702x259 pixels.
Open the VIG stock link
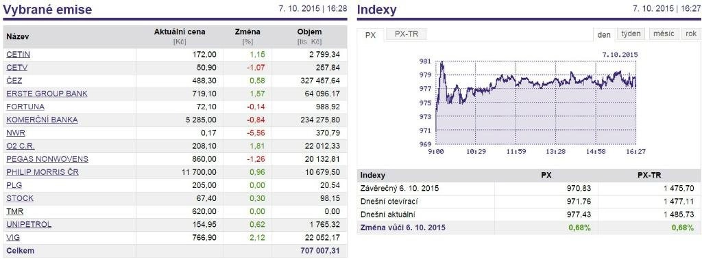click(x=13, y=238)
